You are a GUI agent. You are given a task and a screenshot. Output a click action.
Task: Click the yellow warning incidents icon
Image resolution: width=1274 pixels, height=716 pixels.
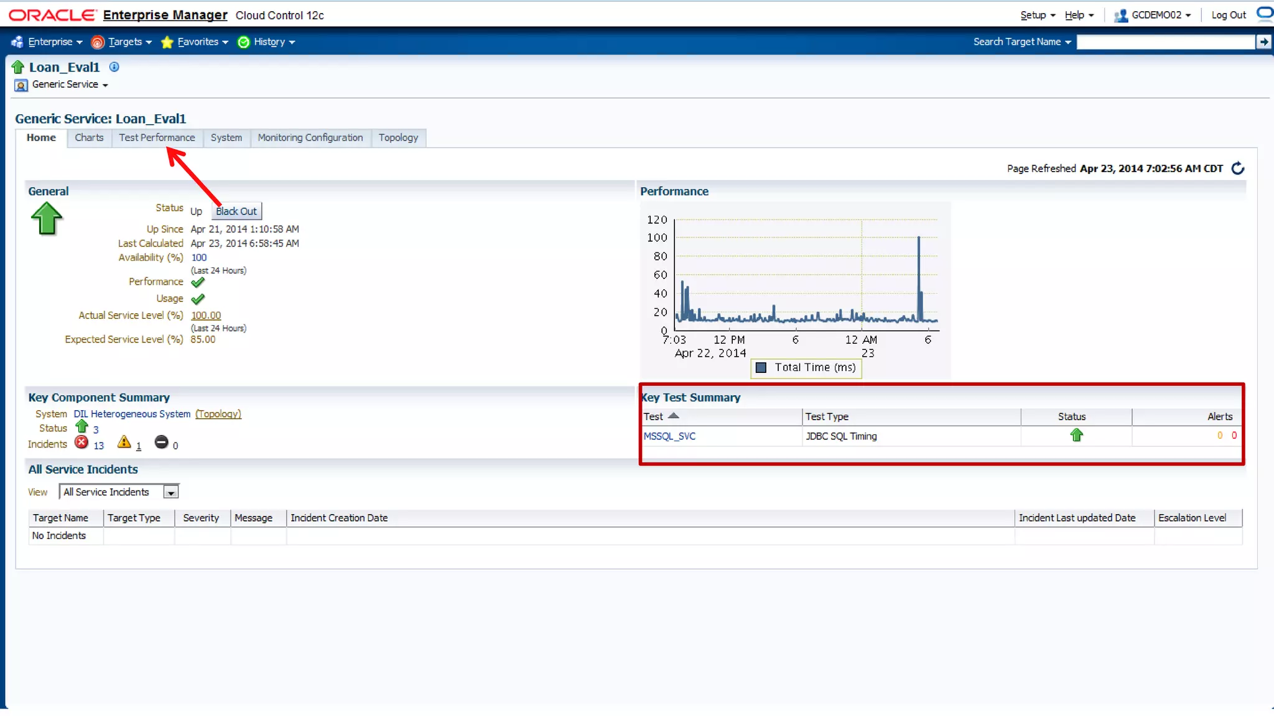(x=124, y=442)
